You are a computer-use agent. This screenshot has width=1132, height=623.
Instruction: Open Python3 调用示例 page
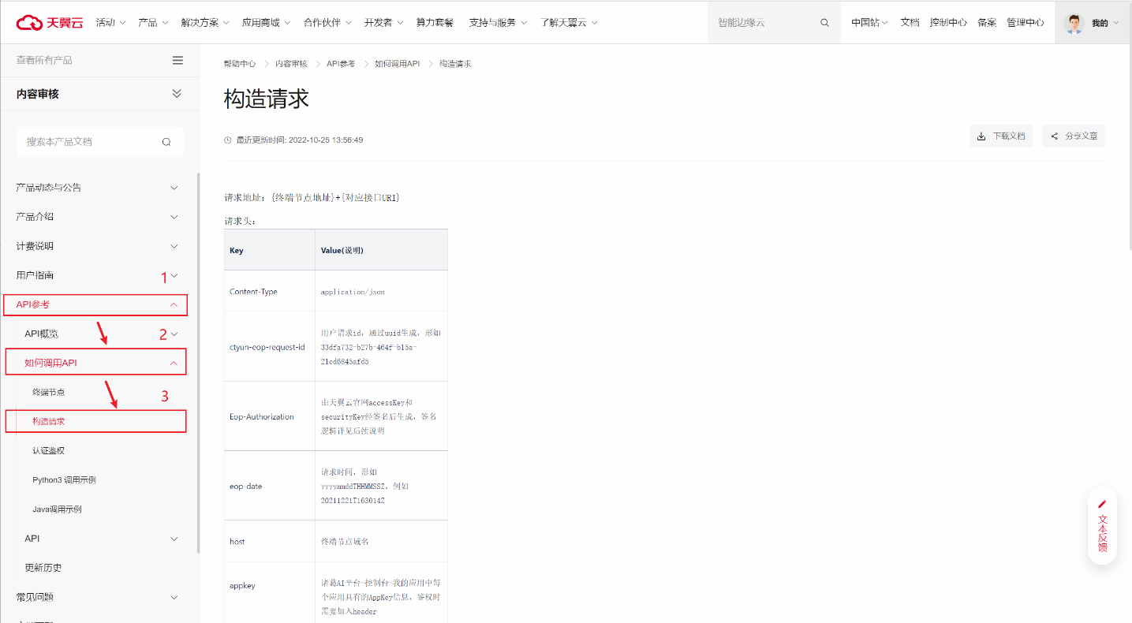point(64,480)
